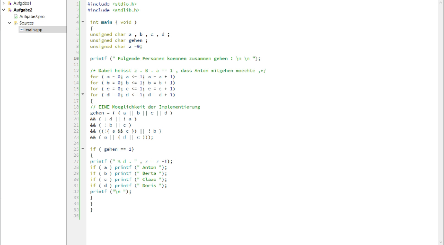Image resolution: width=444 pixels, height=245 pixels.
Task: Select the Sources folder label
Action: [27, 23]
